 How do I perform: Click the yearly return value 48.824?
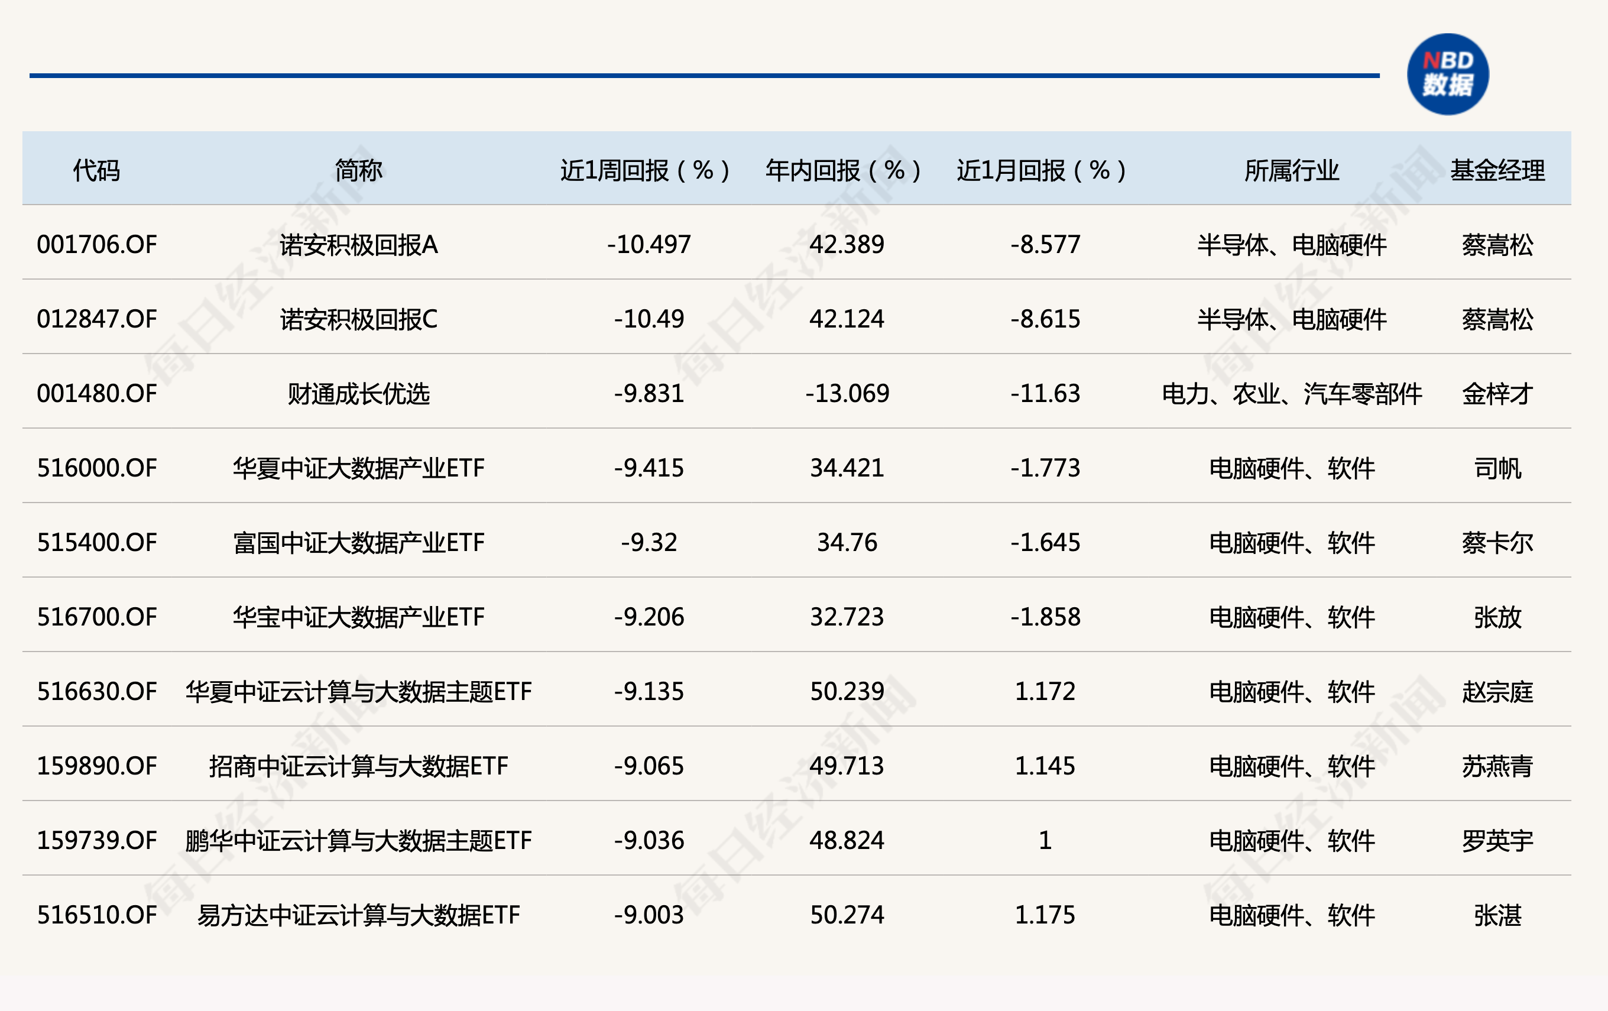847,840
